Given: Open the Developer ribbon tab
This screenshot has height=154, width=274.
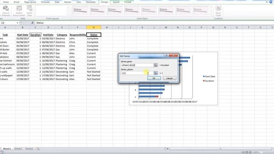Looking at the screenshot, I should [x=91, y=2].
